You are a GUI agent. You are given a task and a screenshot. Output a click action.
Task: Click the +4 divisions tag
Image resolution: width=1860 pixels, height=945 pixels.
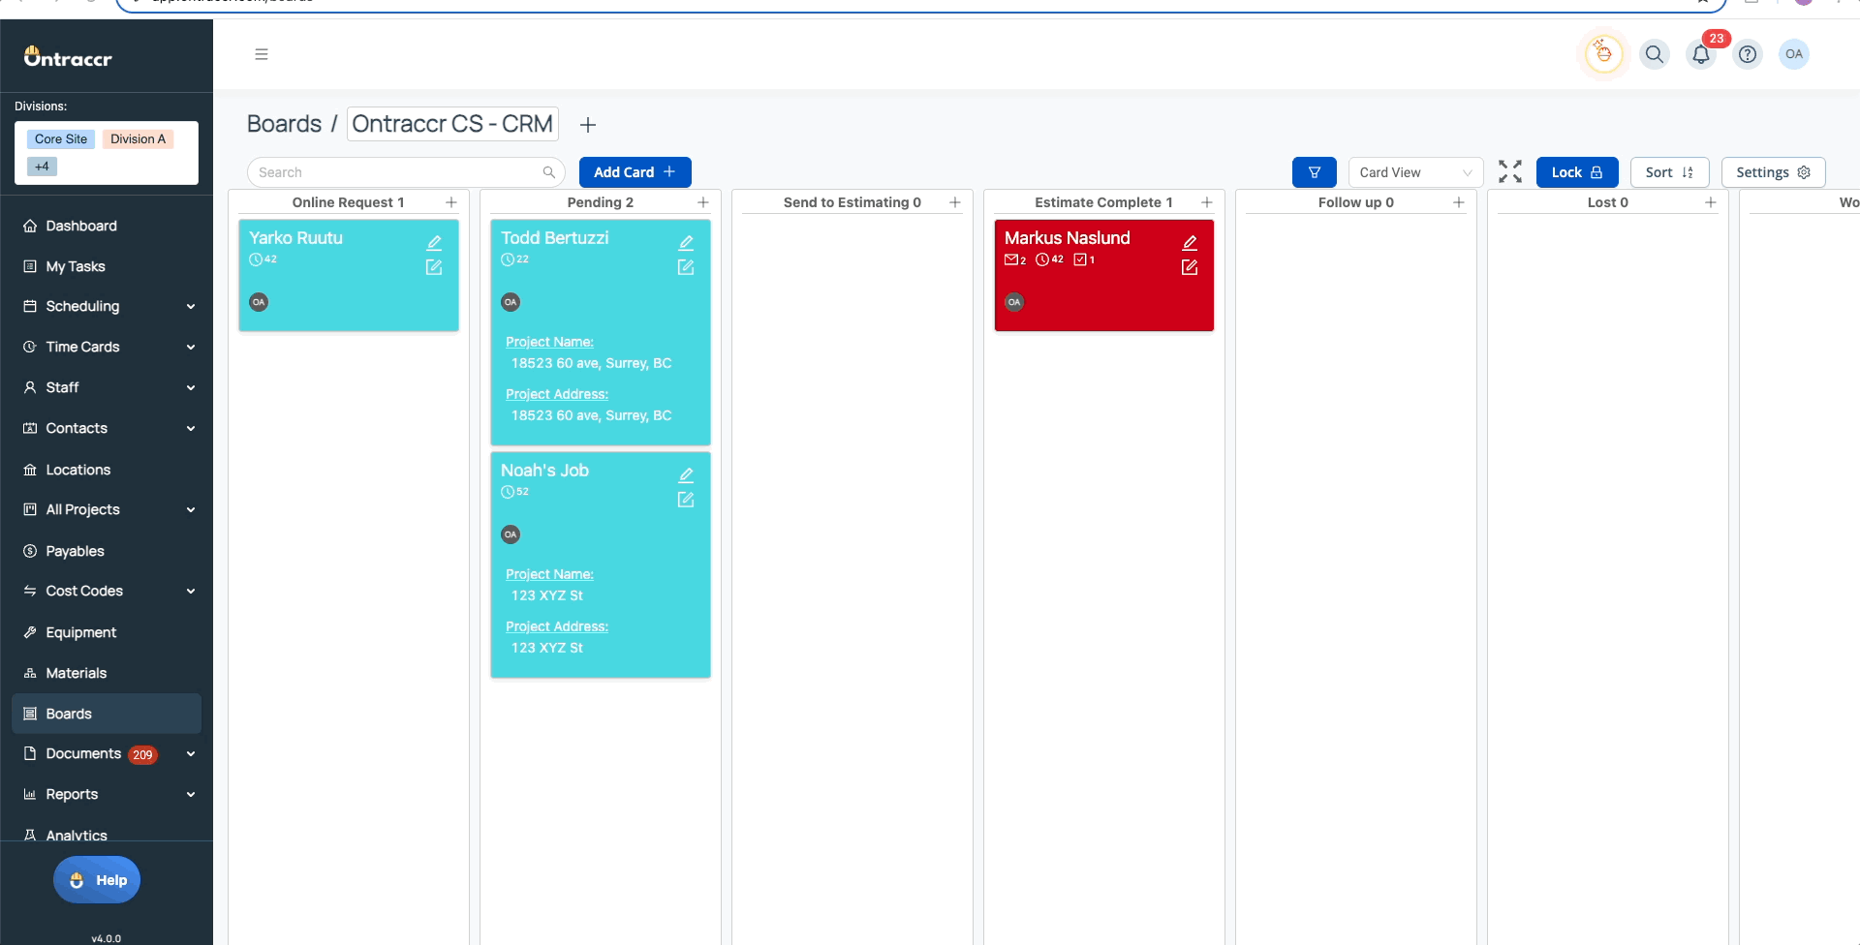43,167
